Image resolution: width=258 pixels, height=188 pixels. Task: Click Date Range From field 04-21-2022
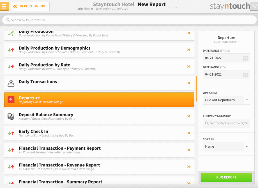pyautogui.click(x=226, y=58)
